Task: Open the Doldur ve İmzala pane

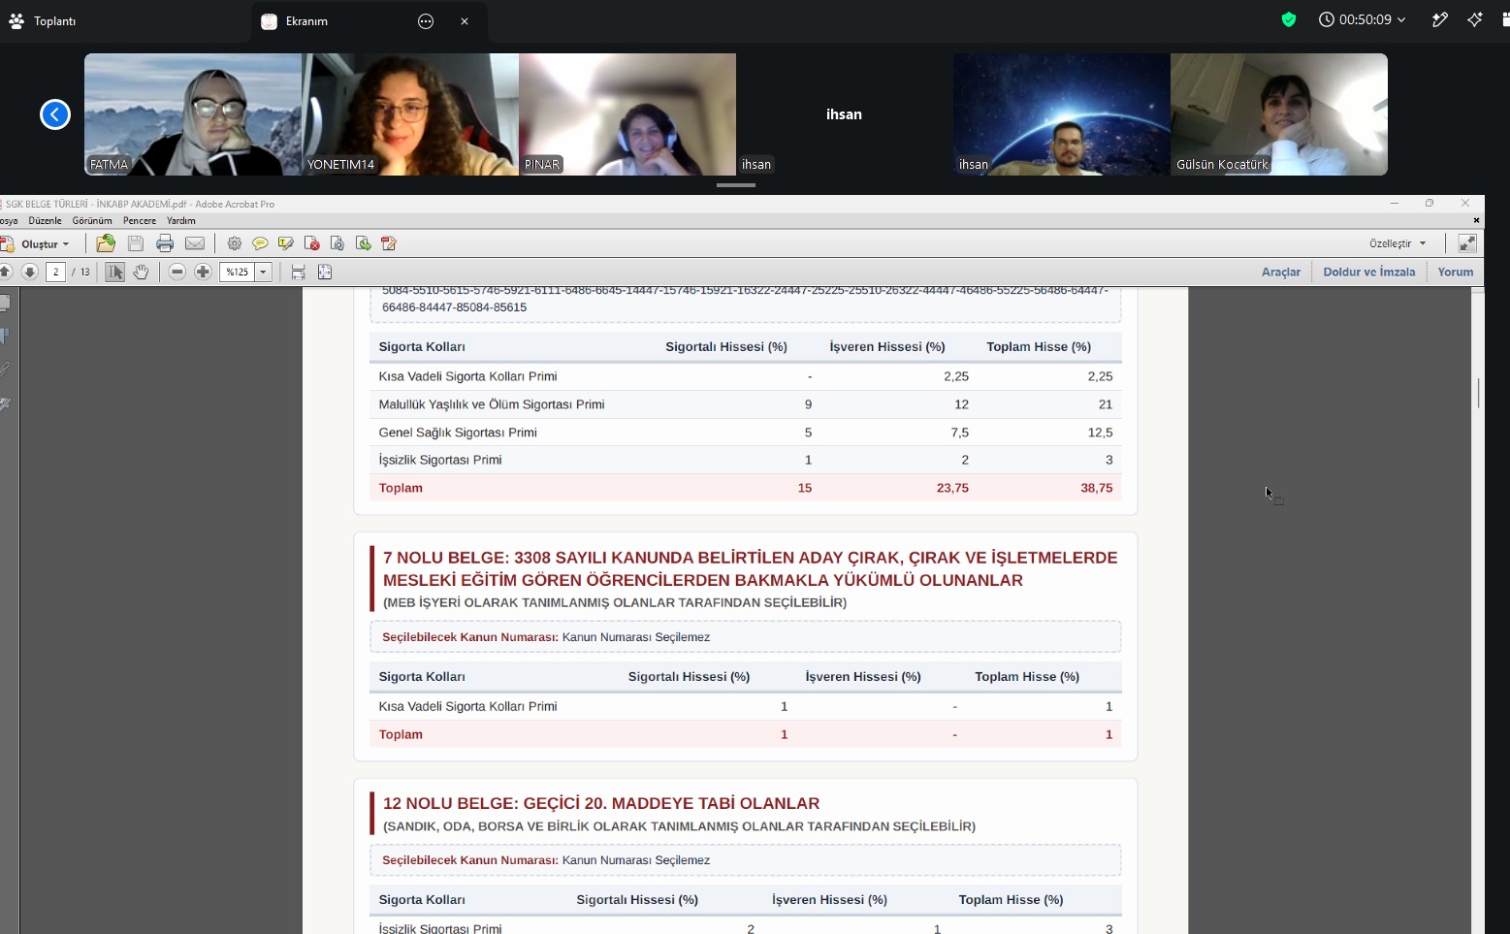Action: pos(1369,272)
